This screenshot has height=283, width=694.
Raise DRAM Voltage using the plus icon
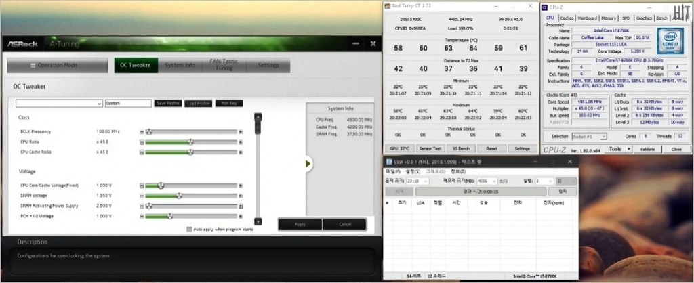(x=241, y=196)
